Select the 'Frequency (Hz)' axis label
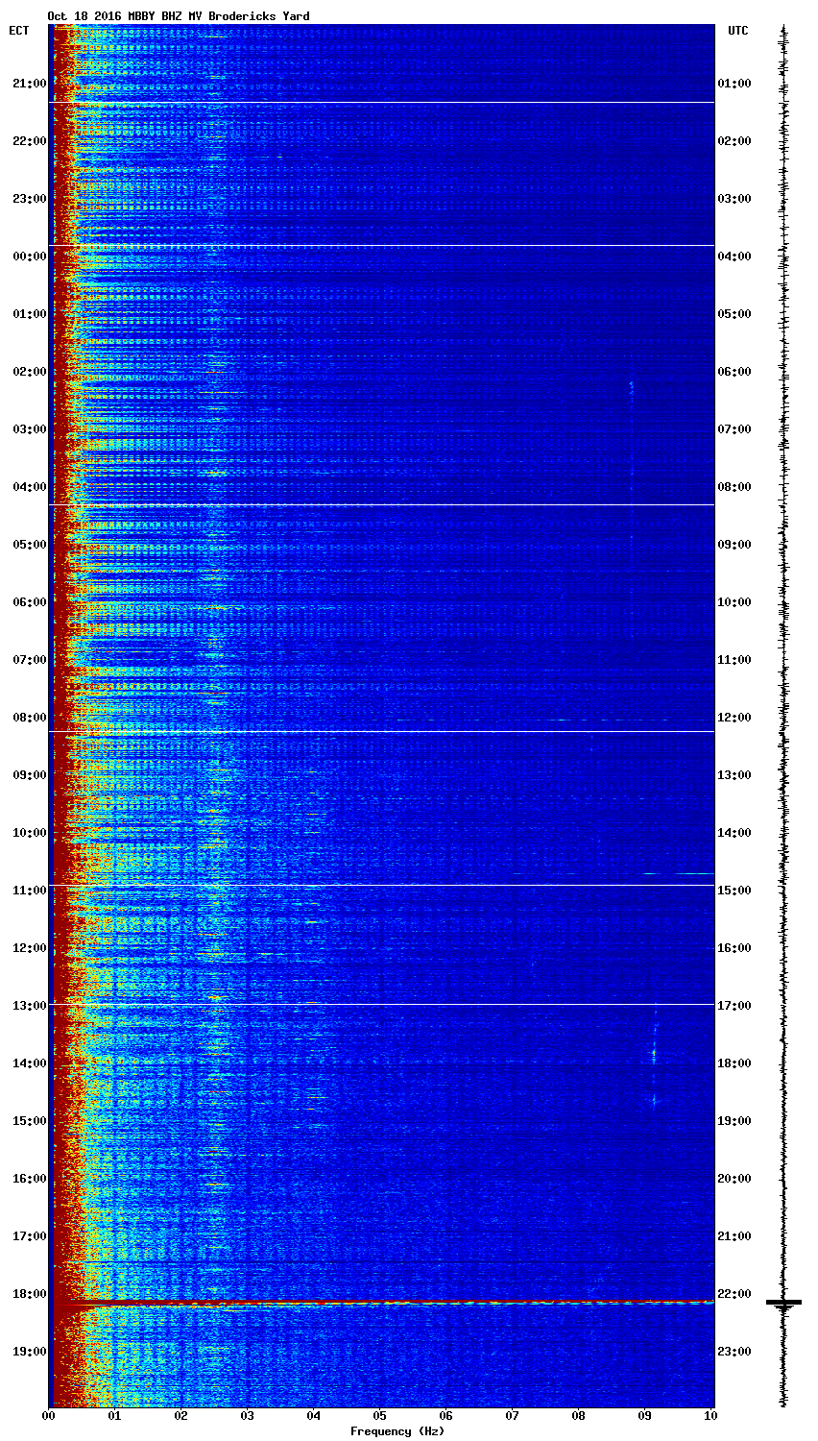Image resolution: width=818 pixels, height=1441 pixels. (x=397, y=1431)
